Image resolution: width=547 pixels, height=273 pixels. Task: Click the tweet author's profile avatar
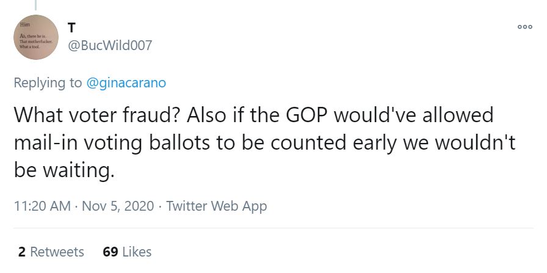pos(36,37)
